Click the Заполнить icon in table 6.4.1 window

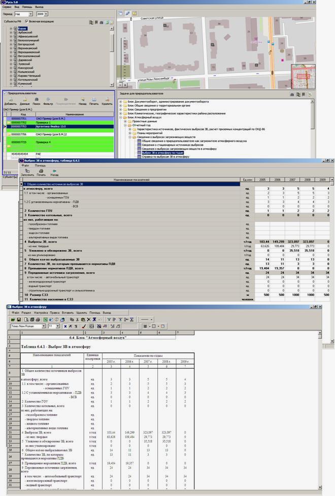pyautogui.click(x=27, y=172)
